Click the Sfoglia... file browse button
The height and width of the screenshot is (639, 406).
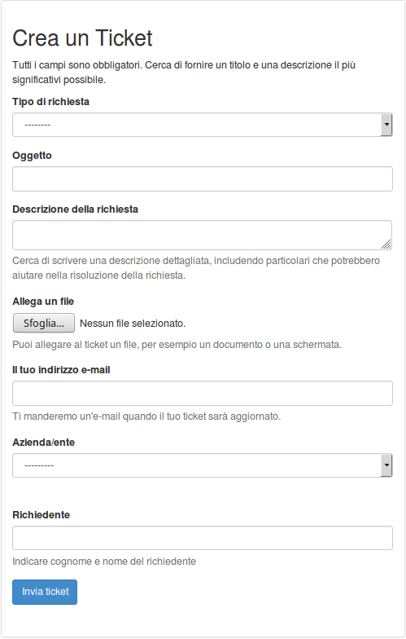[44, 323]
